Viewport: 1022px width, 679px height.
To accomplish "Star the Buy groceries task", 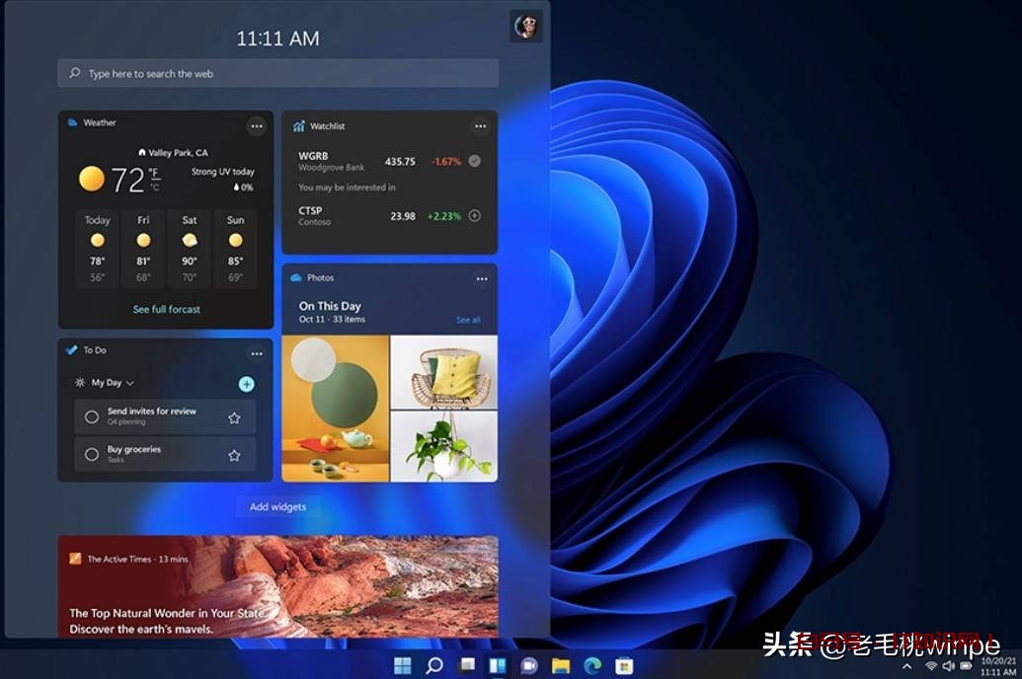I will pos(234,455).
